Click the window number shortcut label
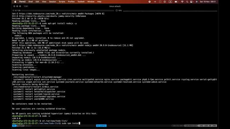230x129 pixels. [x=26, y=6]
